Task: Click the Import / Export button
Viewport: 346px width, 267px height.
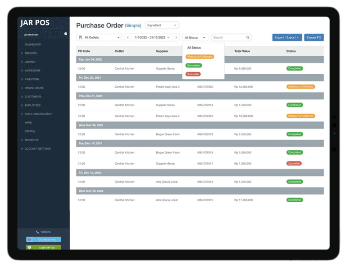Action: point(287,38)
